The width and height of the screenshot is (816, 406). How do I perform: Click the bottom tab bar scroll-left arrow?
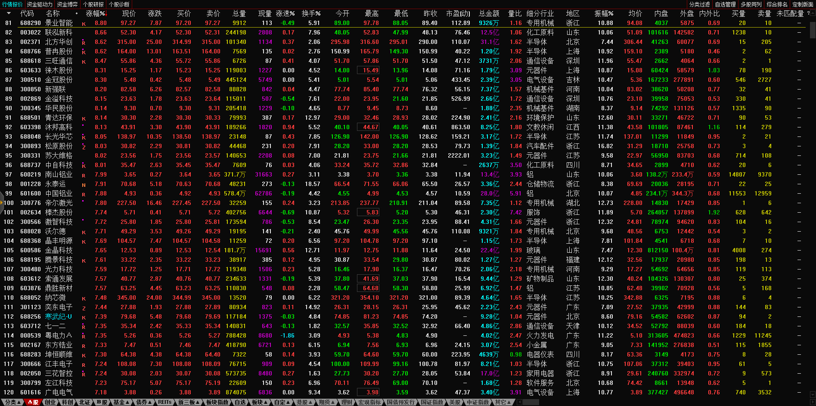click(519, 402)
